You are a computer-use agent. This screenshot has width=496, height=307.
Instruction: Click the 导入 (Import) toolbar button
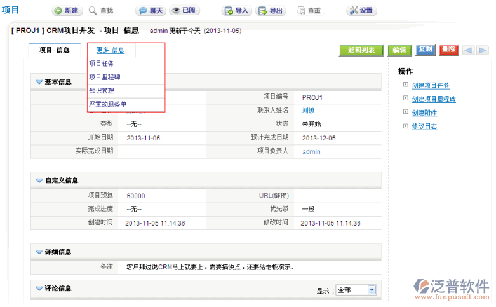236,11
